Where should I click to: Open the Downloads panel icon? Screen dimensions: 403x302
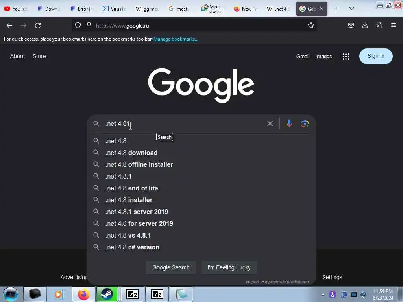click(x=365, y=25)
